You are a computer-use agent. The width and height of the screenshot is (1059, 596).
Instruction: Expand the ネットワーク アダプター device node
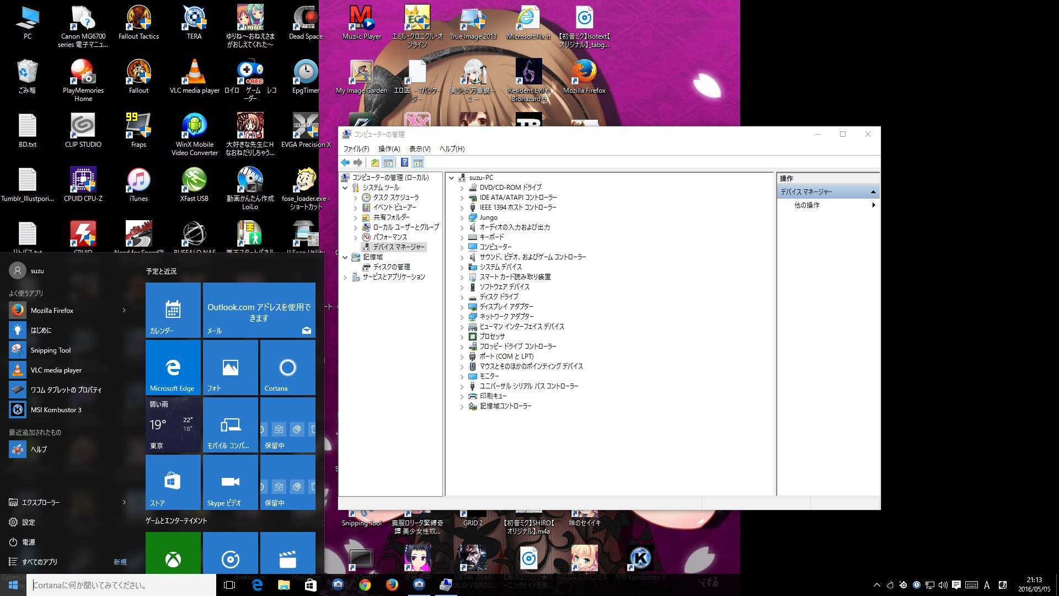coord(462,317)
